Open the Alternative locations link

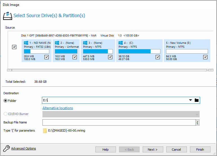pyautogui.click(x=58, y=108)
